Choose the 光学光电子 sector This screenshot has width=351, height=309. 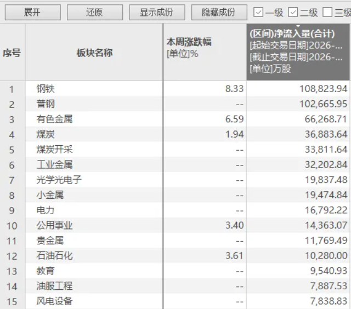click(59, 180)
